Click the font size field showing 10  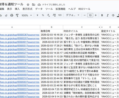[x=90, y=15]
